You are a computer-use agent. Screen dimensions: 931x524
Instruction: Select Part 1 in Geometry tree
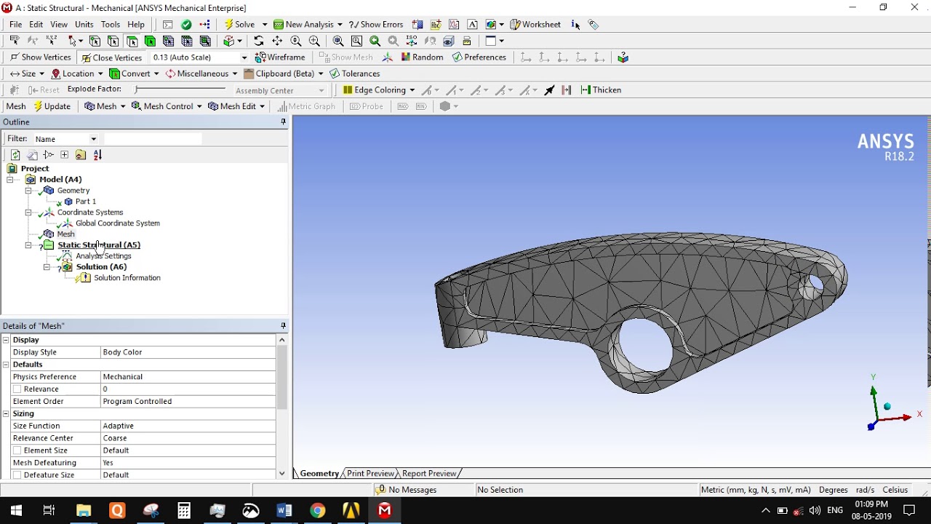[85, 201]
